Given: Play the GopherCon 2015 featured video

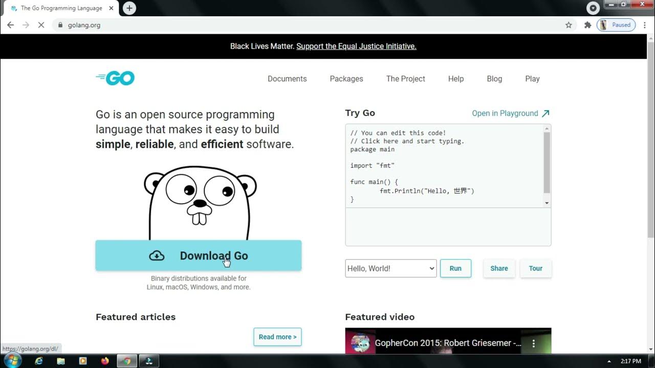Looking at the screenshot, I should (x=448, y=341).
